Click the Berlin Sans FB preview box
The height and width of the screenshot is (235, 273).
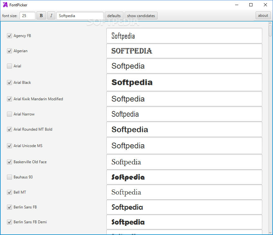(x=184, y=207)
